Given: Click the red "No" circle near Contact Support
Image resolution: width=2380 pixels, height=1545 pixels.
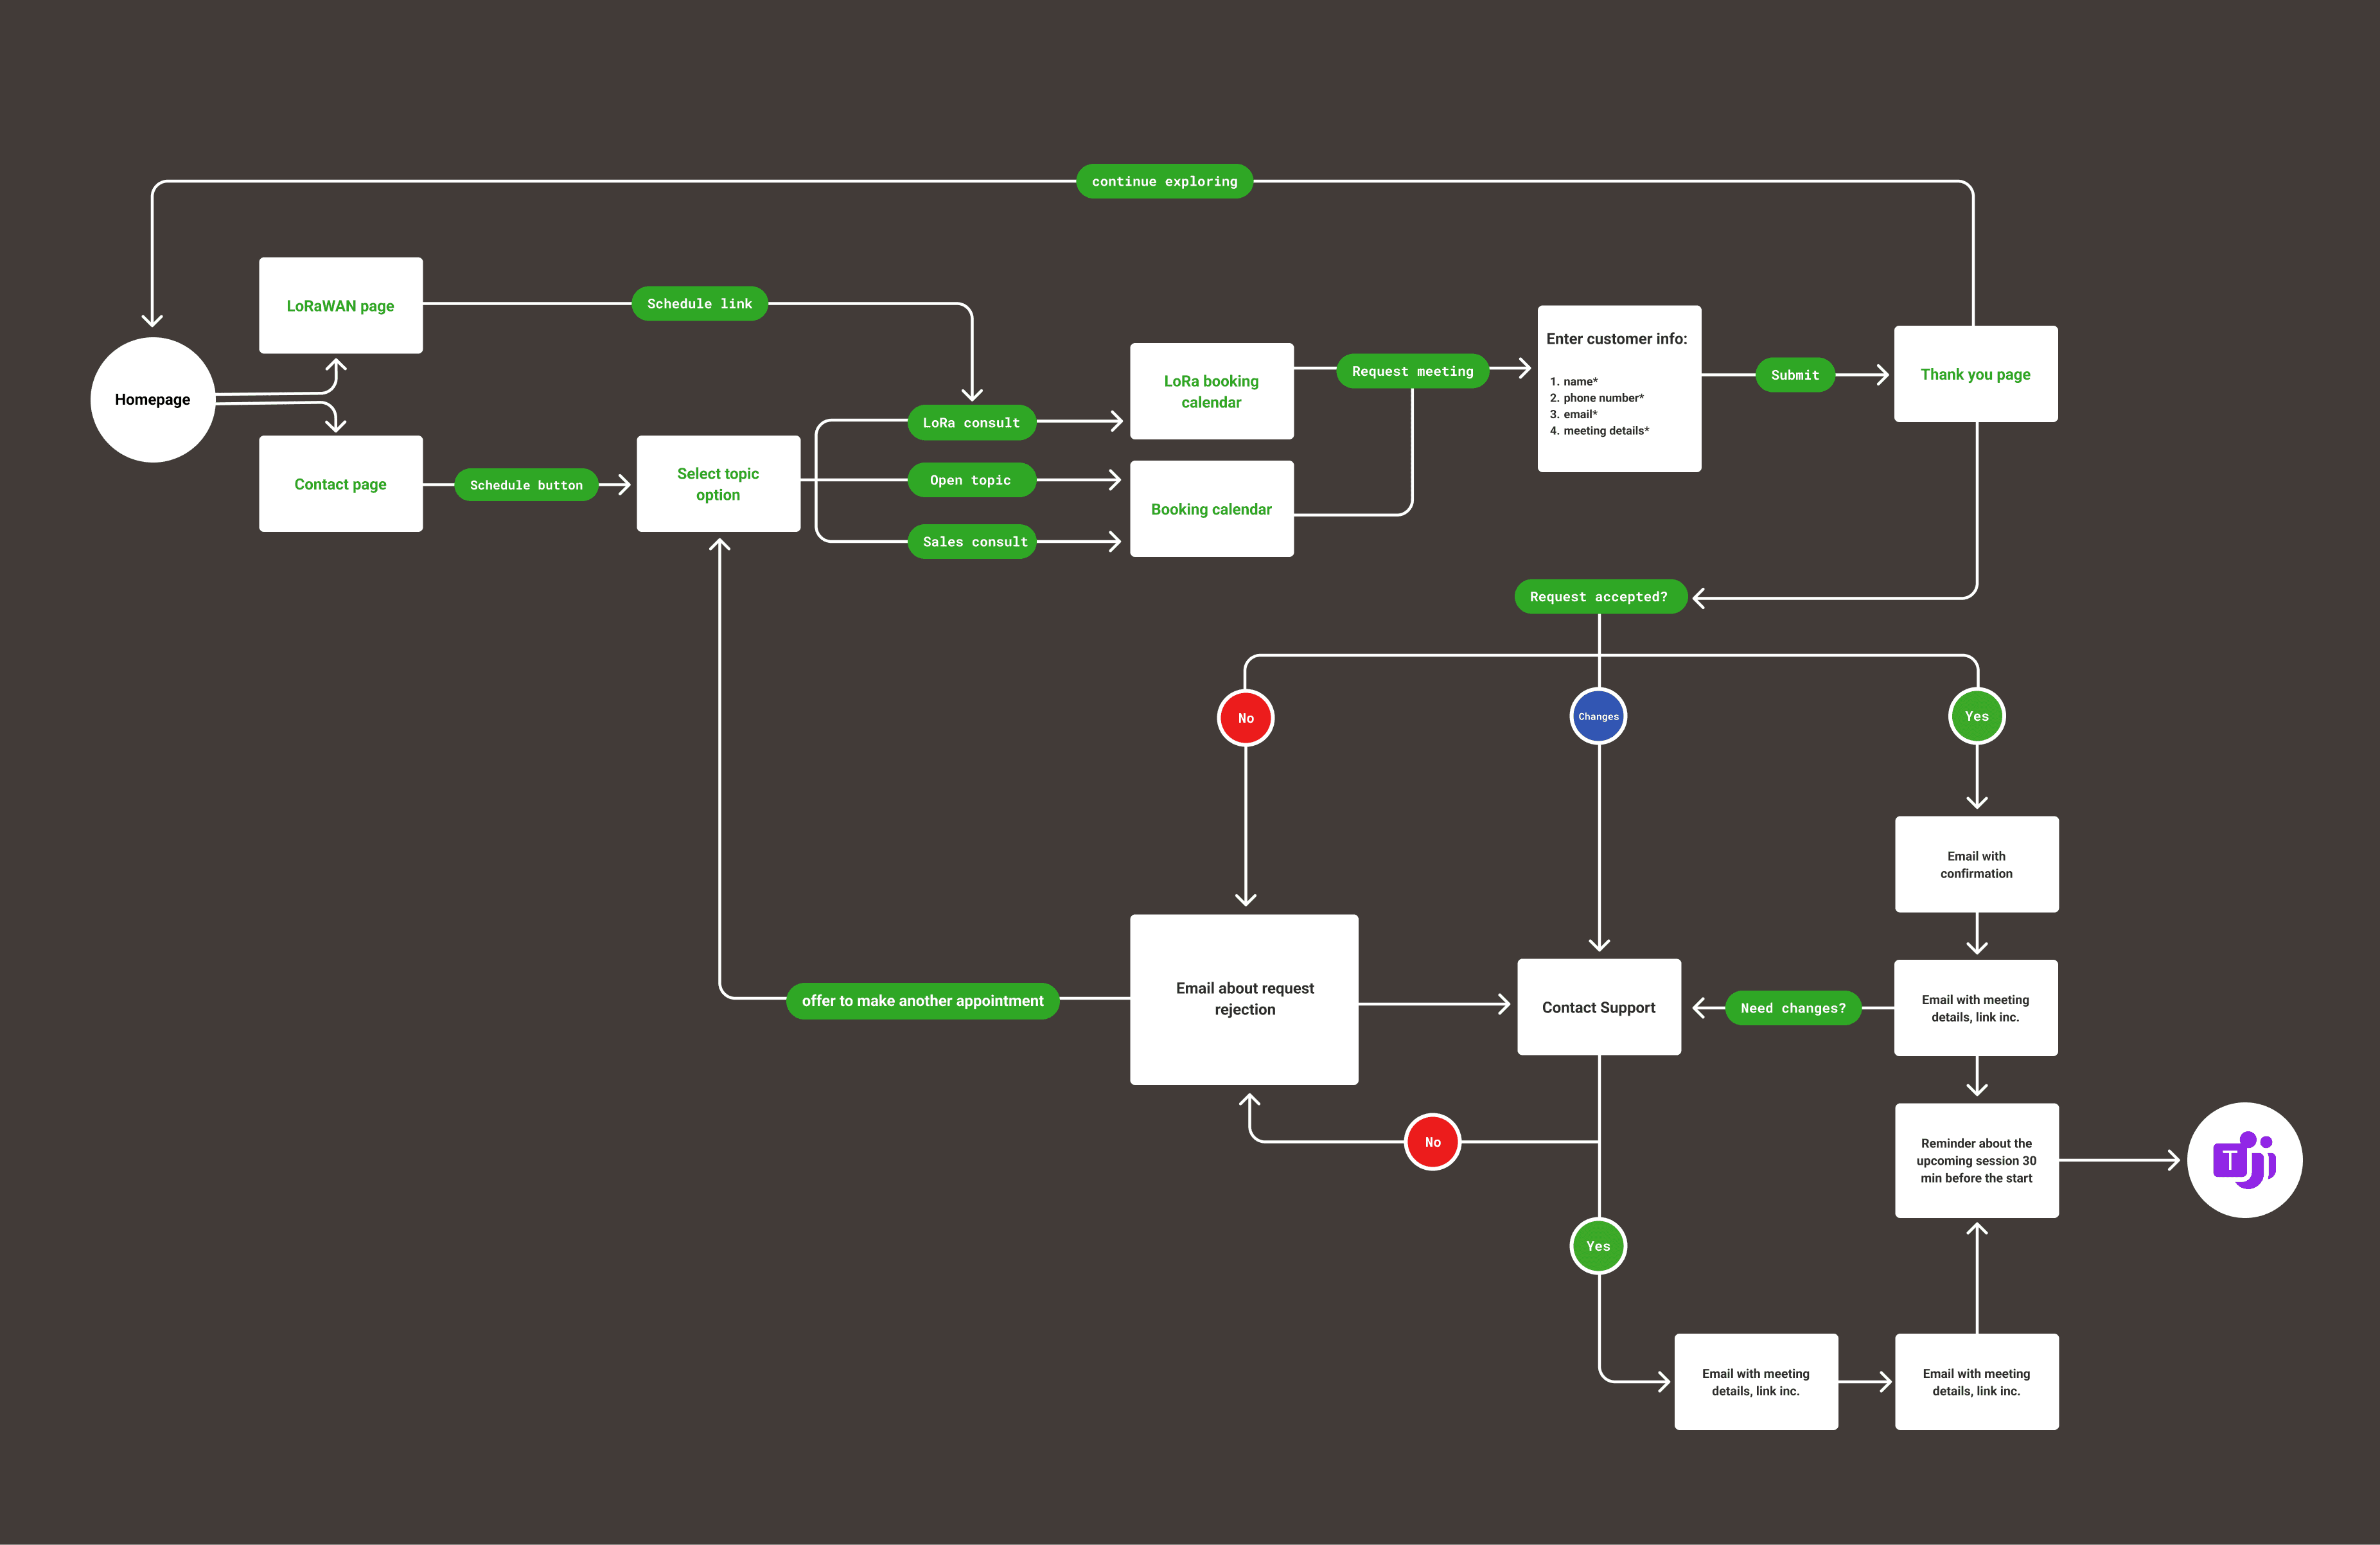Looking at the screenshot, I should pos(1433,1141).
